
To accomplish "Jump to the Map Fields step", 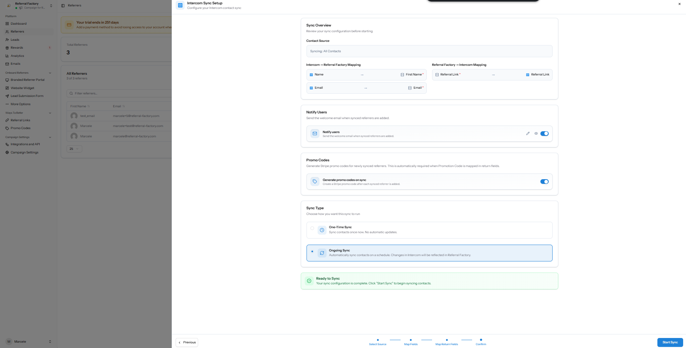I will click(411, 342).
